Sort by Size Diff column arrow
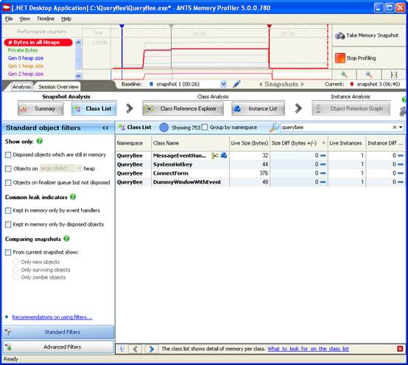 (324, 143)
